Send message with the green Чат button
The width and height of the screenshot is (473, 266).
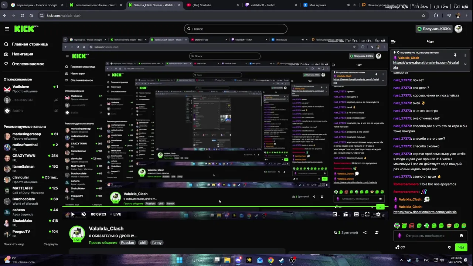click(461, 248)
